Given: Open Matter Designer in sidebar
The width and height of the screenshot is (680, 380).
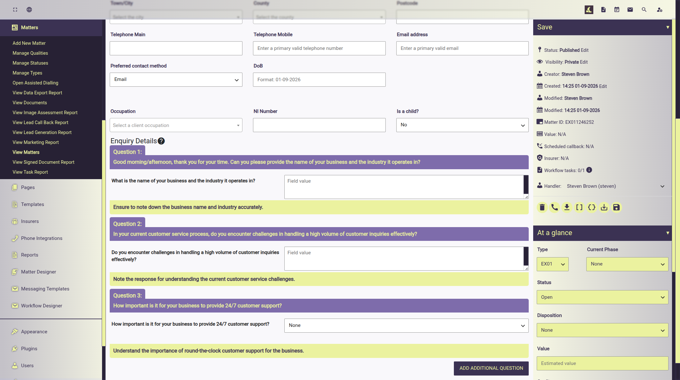Looking at the screenshot, I should click(38, 272).
